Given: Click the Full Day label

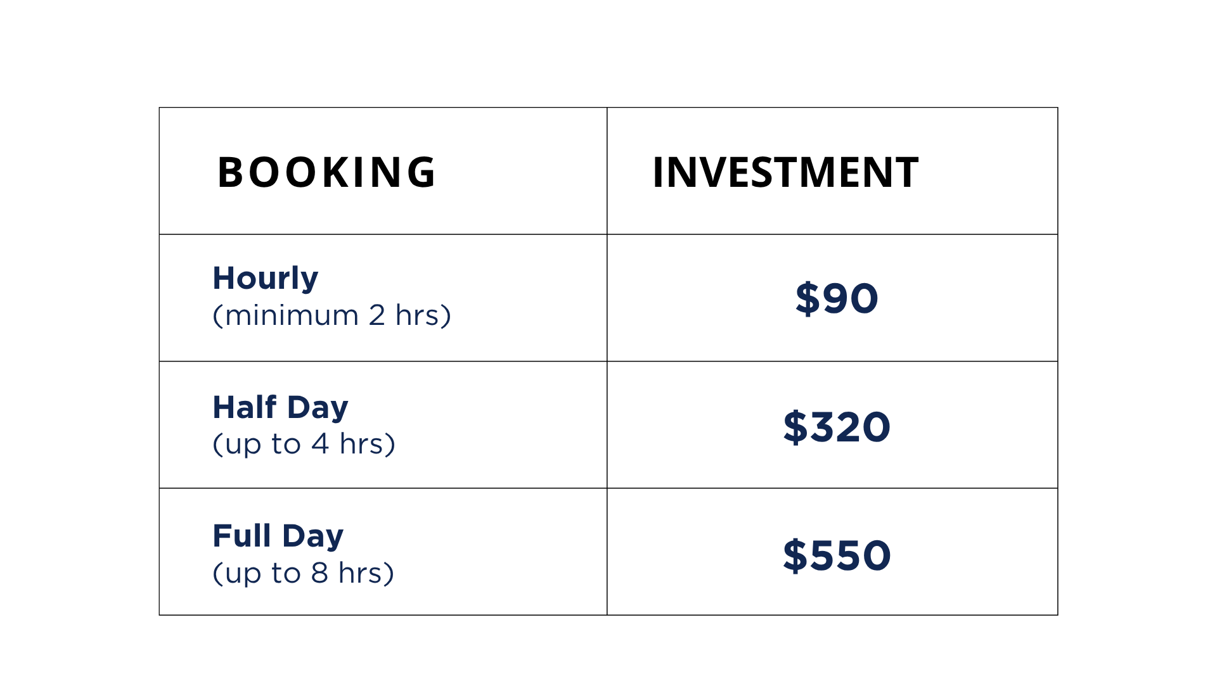Looking at the screenshot, I should 278,536.
